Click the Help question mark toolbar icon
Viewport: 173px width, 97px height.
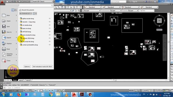coord(81,7)
